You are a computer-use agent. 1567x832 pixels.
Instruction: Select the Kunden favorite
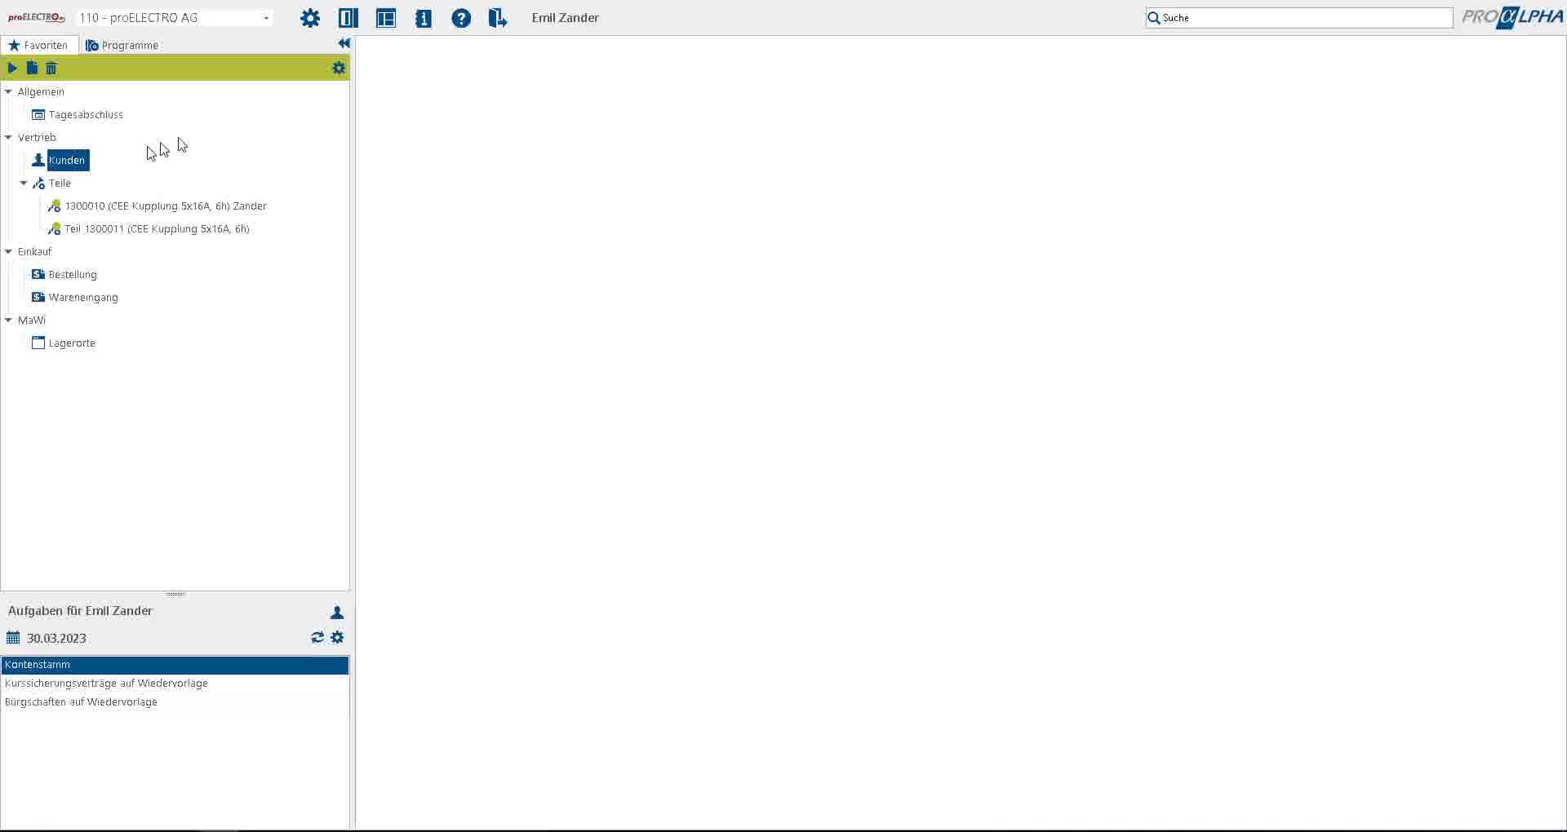coord(67,160)
